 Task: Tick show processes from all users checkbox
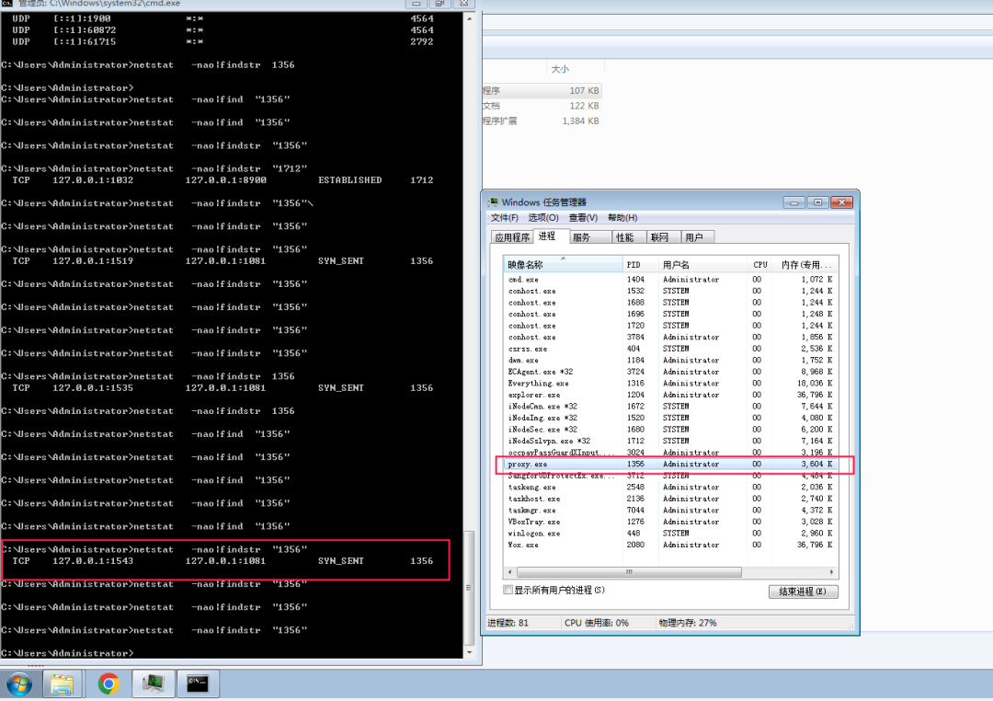click(x=508, y=590)
